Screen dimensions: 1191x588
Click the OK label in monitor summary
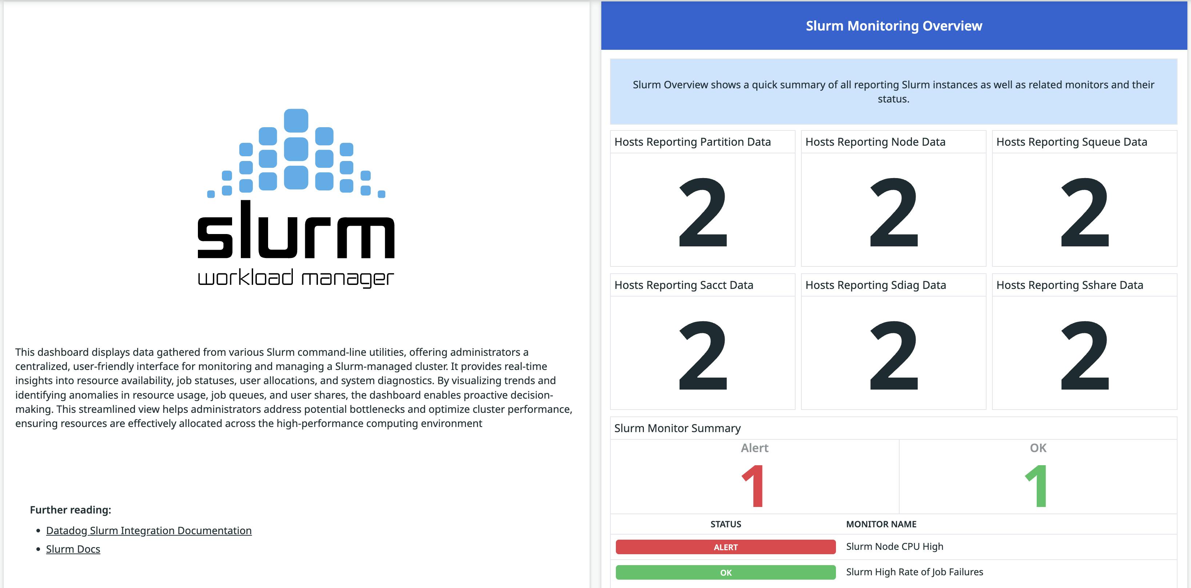(x=1038, y=448)
